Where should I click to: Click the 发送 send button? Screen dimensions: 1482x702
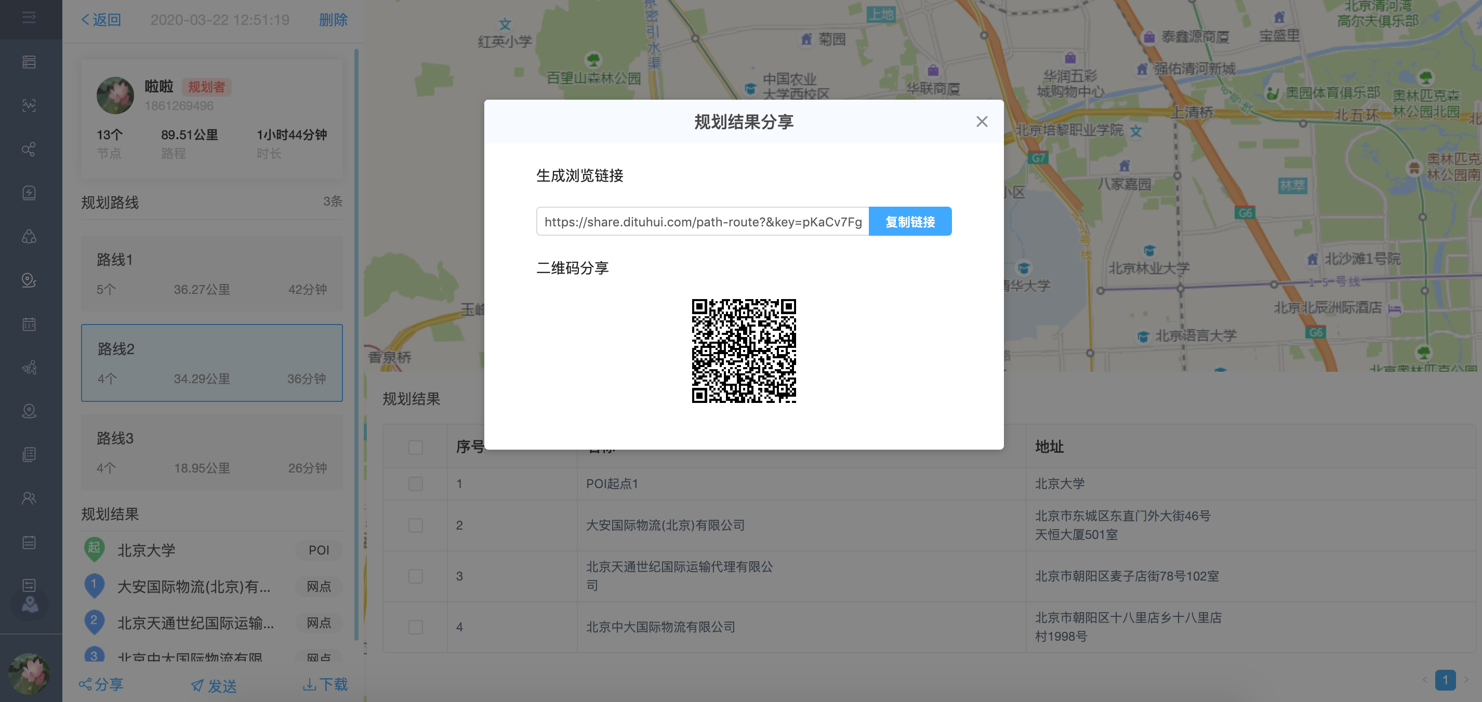point(214,685)
